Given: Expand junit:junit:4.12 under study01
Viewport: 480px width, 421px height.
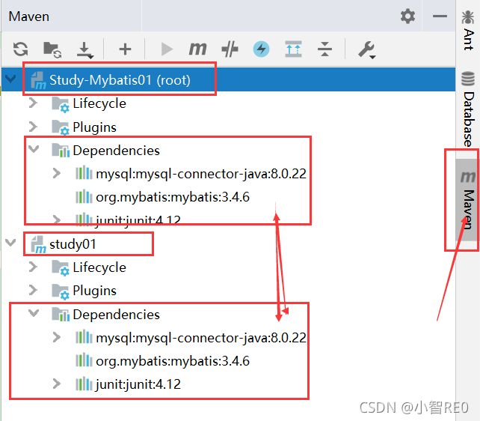Looking at the screenshot, I should [x=56, y=384].
